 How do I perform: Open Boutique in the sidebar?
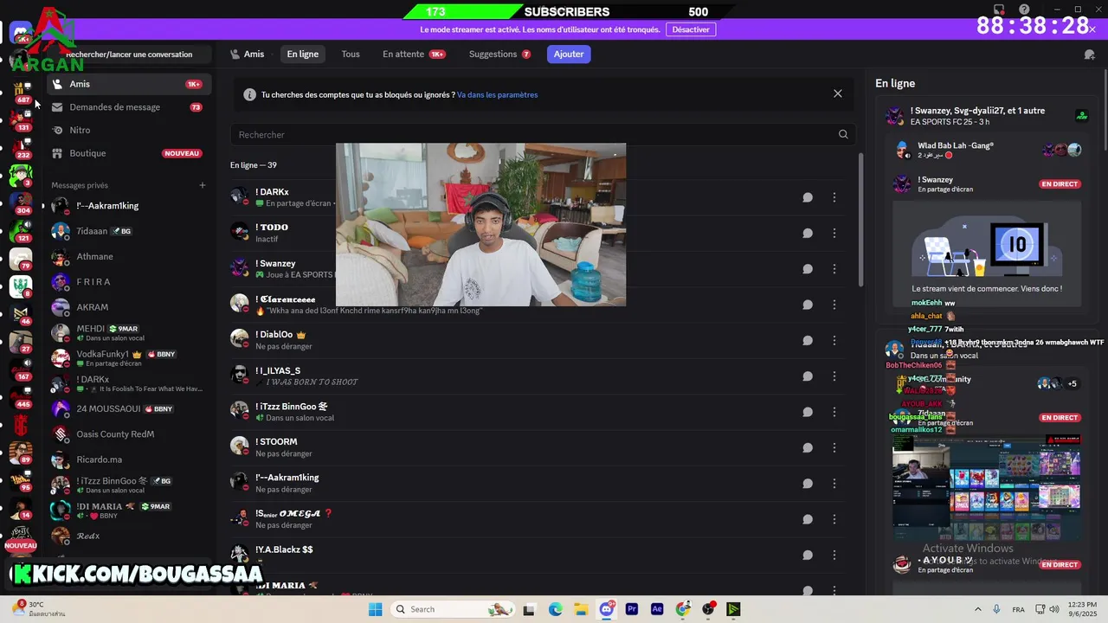[129, 153]
